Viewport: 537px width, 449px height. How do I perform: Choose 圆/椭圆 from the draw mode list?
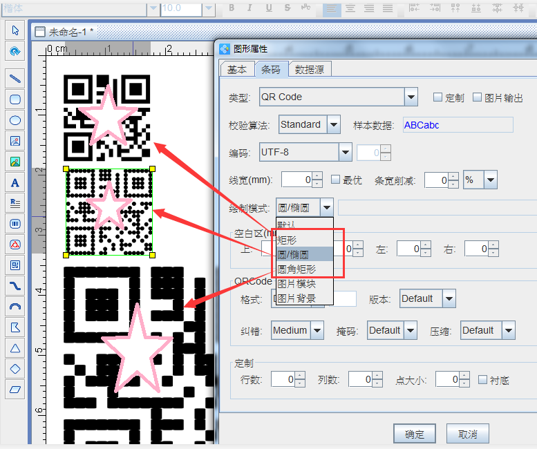click(305, 255)
